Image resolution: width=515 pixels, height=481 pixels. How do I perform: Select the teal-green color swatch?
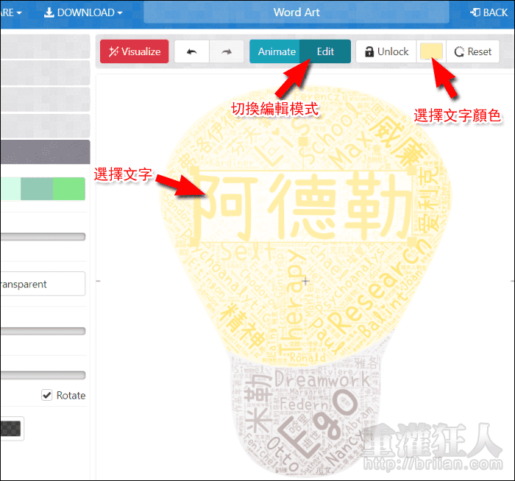[37, 189]
